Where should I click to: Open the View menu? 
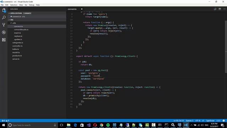21,5
